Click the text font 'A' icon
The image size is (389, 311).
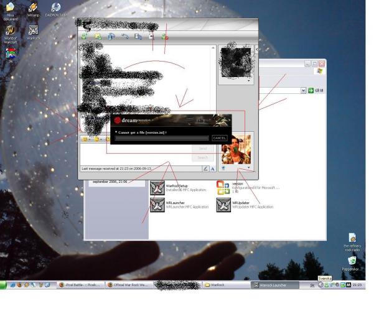click(x=213, y=169)
